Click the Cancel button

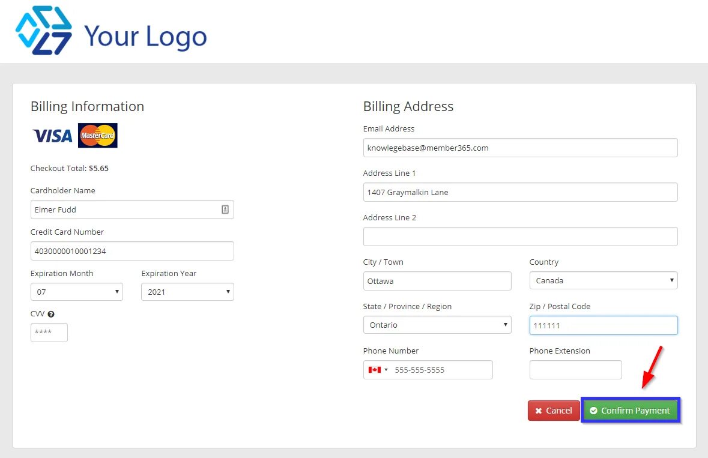coord(553,411)
